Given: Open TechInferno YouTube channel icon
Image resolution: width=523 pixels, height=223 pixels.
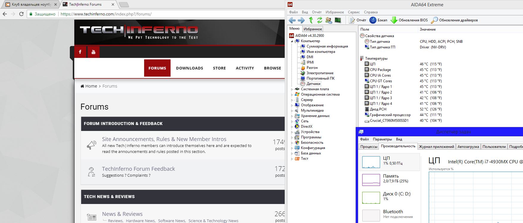Looking at the screenshot, I should tap(93, 52).
